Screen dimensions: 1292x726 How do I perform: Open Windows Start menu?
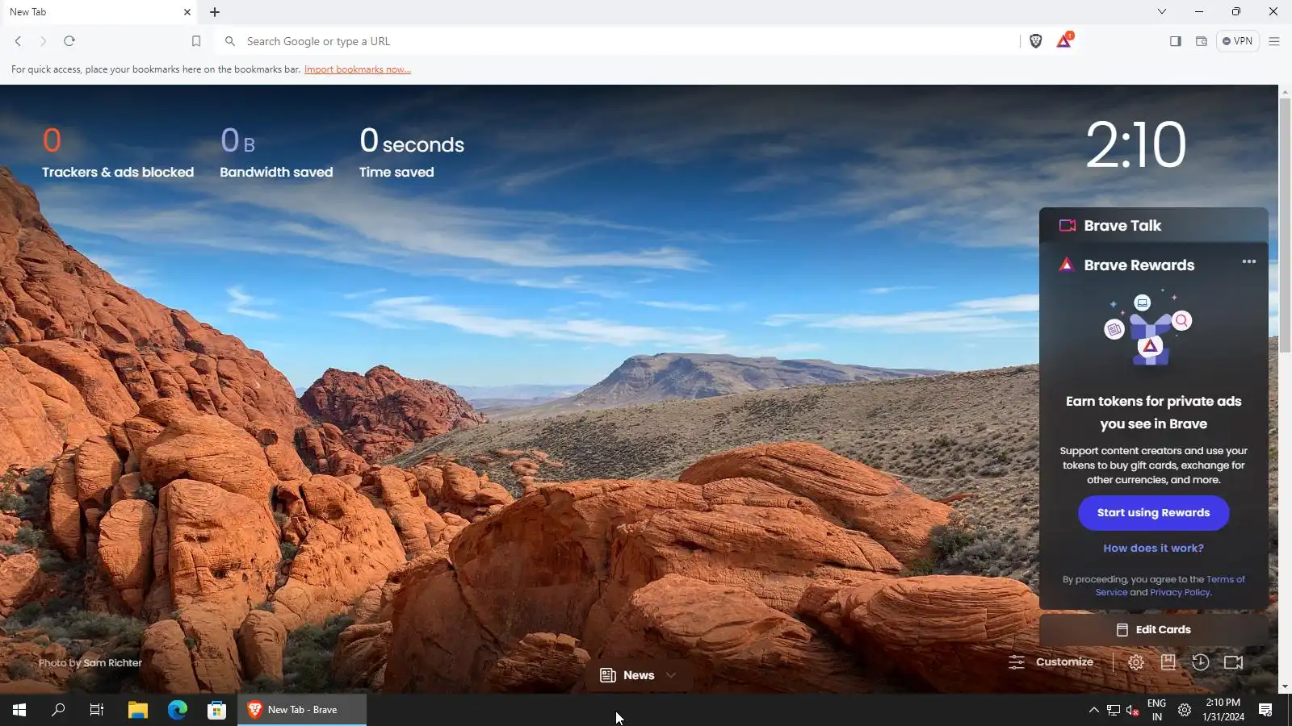point(19,710)
